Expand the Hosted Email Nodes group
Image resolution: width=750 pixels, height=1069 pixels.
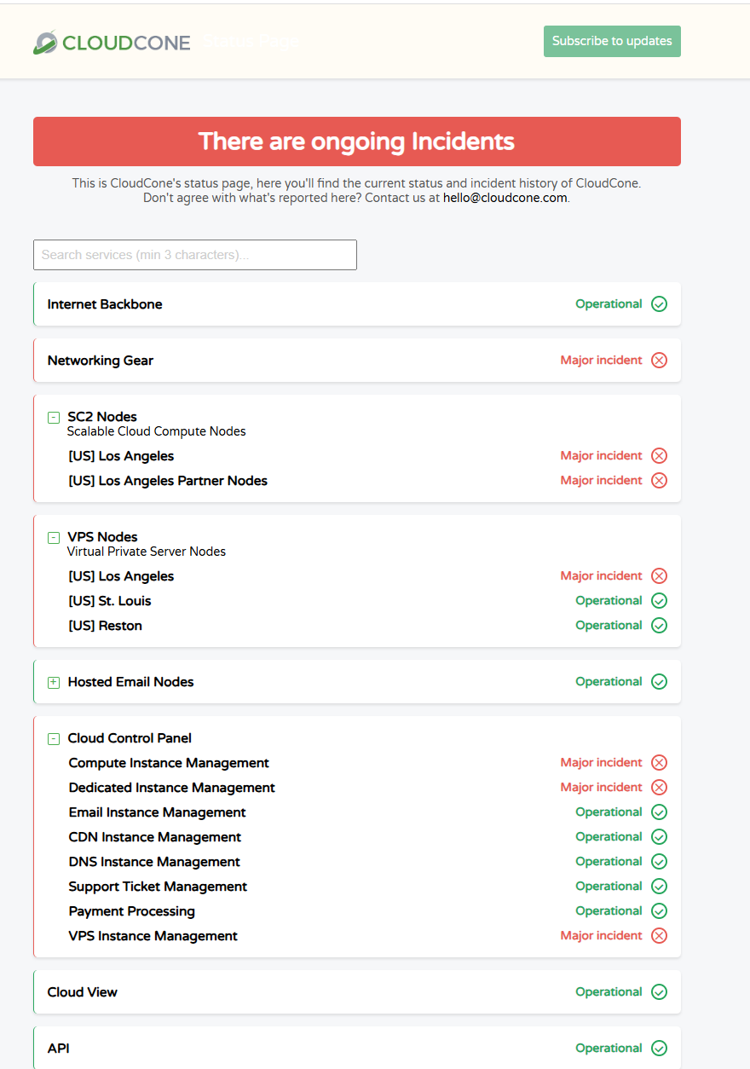tap(54, 683)
